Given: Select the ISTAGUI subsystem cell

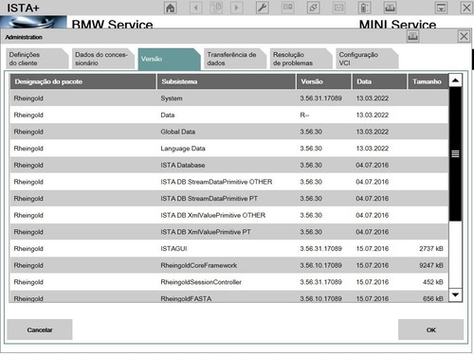Looking at the screenshot, I should 173,249.
